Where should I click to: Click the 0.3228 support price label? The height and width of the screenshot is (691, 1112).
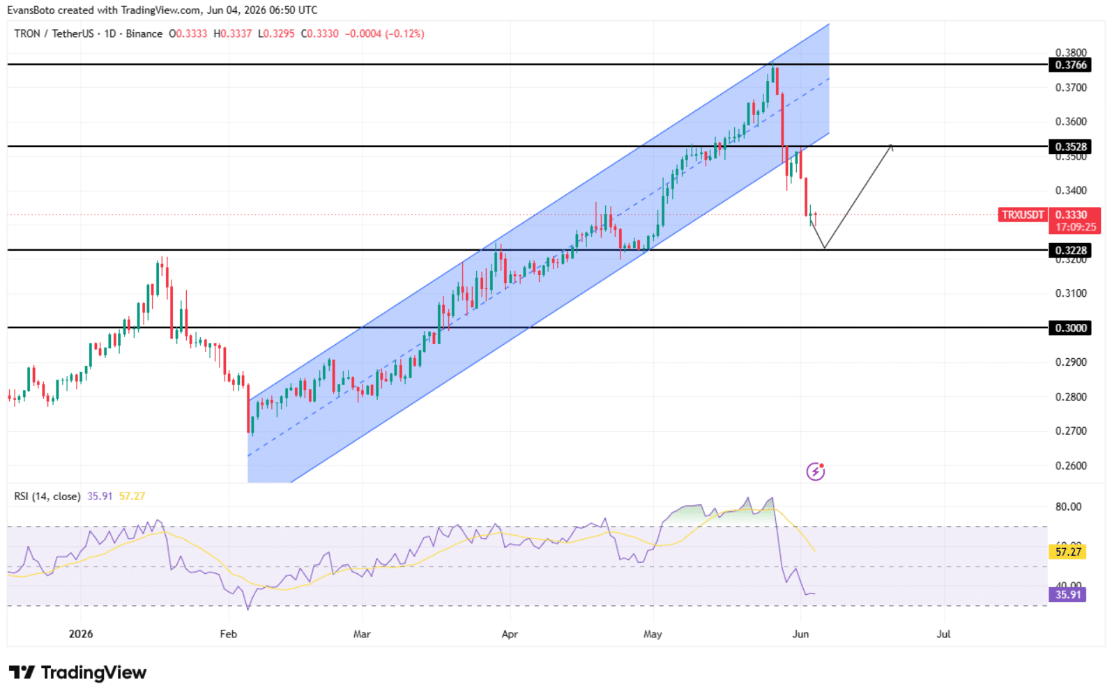tap(1070, 250)
